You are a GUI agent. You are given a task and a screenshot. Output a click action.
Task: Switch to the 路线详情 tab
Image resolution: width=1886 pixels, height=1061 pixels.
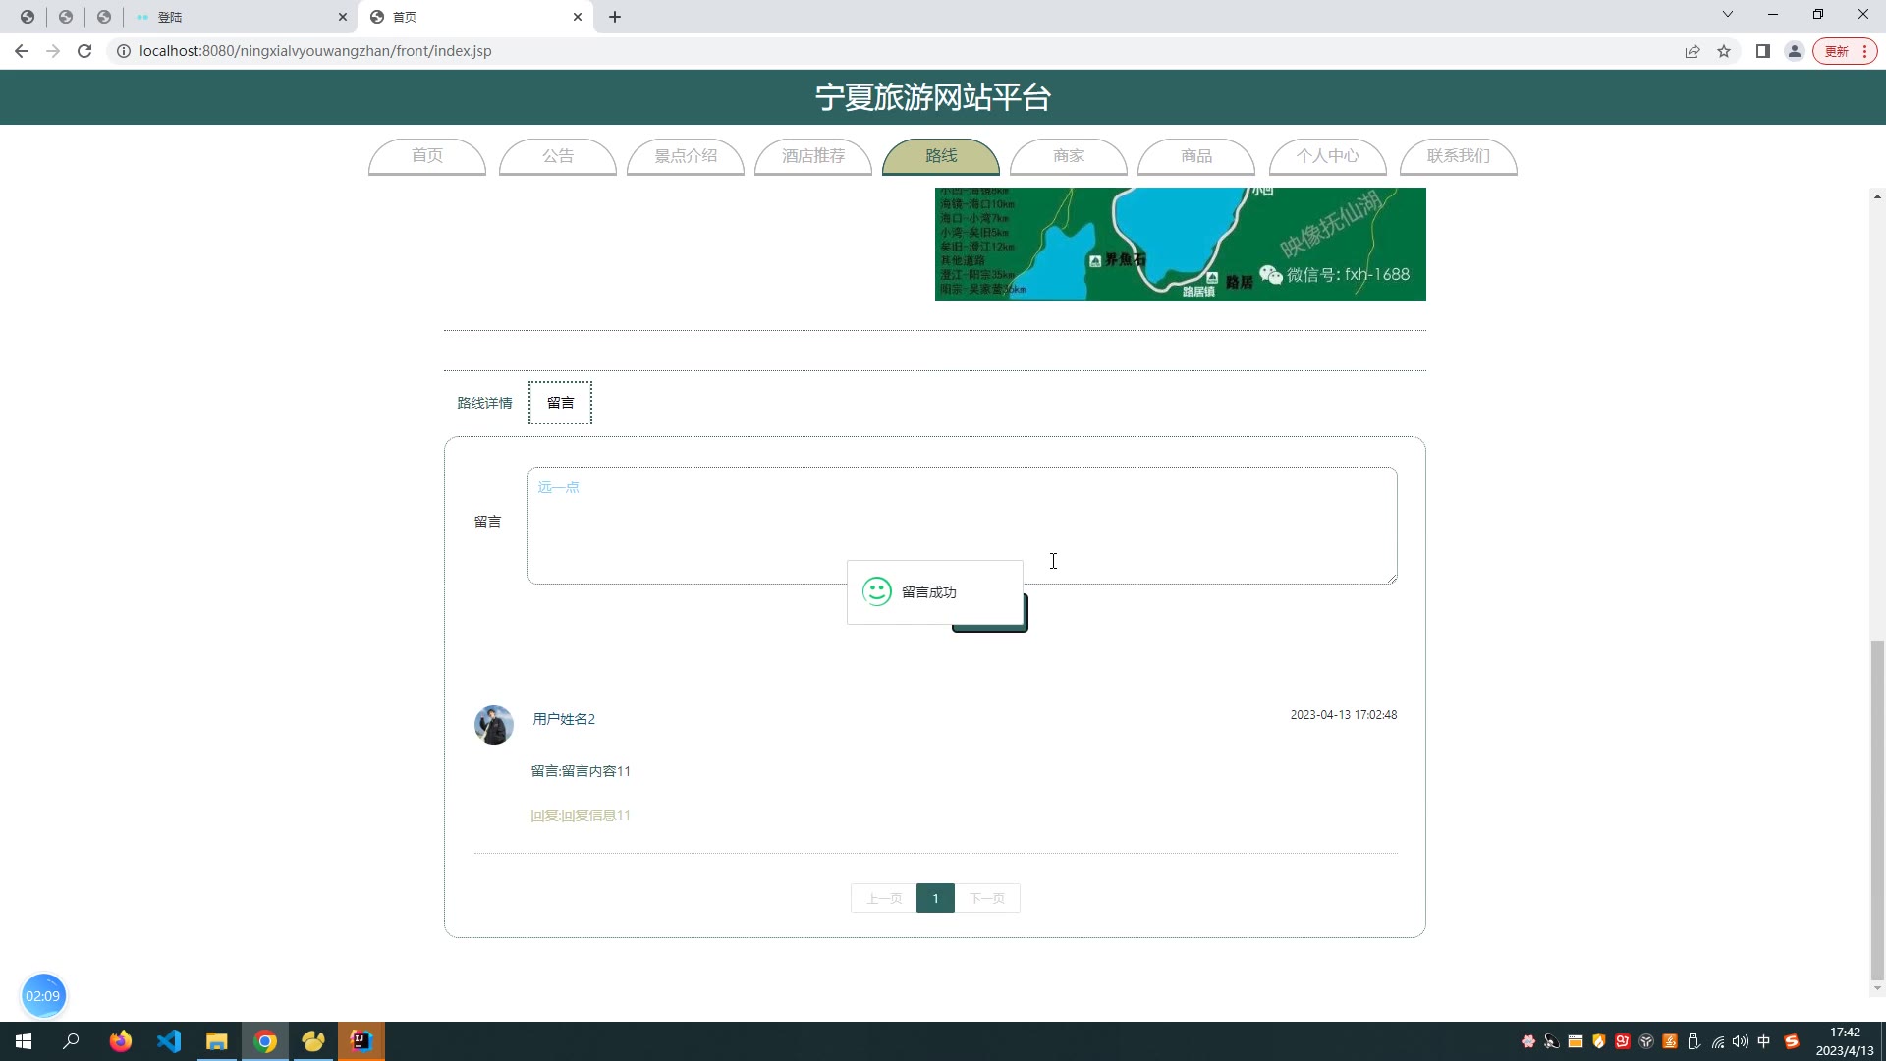coord(484,403)
